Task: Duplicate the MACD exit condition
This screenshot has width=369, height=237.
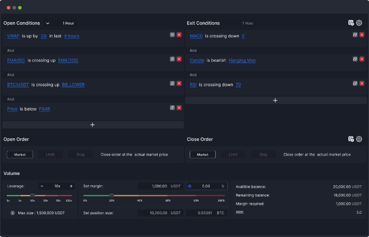Action: pos(355,35)
